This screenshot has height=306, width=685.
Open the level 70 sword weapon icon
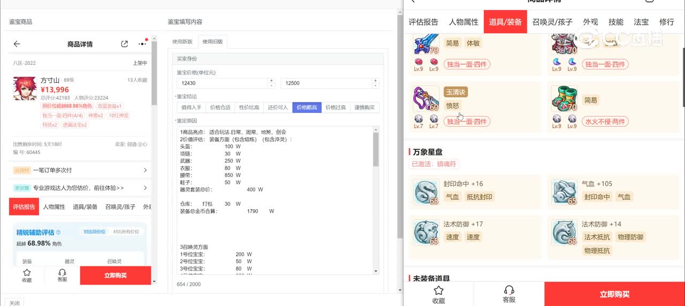pos(426,44)
